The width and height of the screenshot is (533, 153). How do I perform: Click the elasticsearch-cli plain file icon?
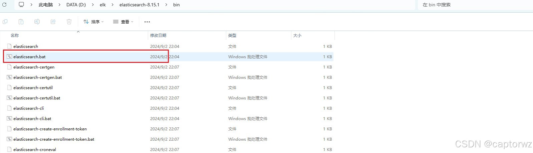point(9,108)
